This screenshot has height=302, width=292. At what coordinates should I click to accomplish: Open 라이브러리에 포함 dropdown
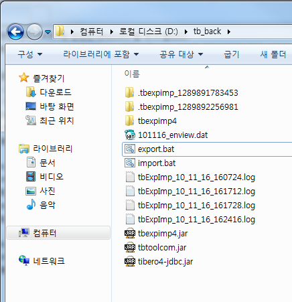101,54
